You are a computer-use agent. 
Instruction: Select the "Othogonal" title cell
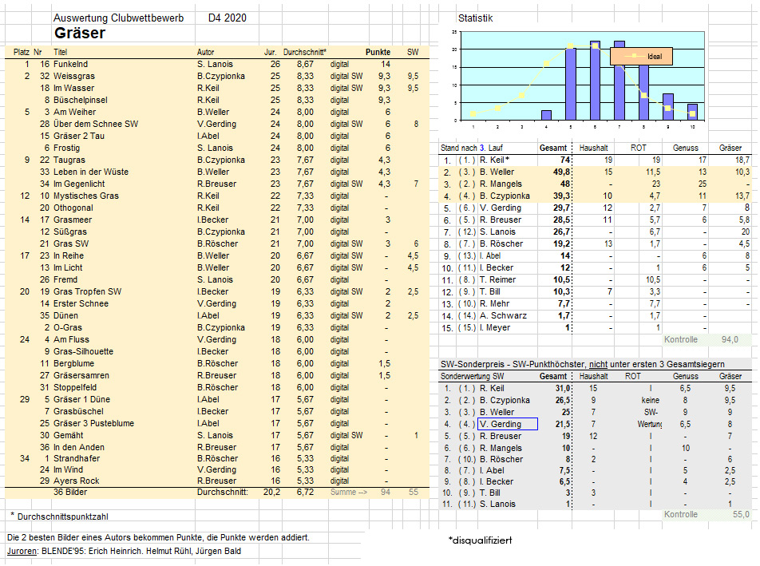click(x=73, y=208)
